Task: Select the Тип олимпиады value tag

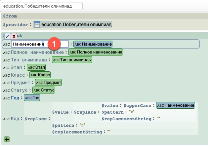Action: pos(72,60)
